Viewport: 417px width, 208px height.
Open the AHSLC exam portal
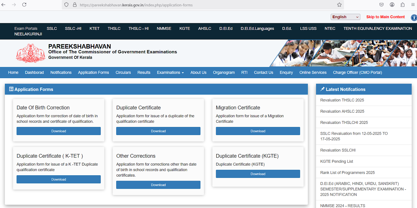[x=205, y=29]
